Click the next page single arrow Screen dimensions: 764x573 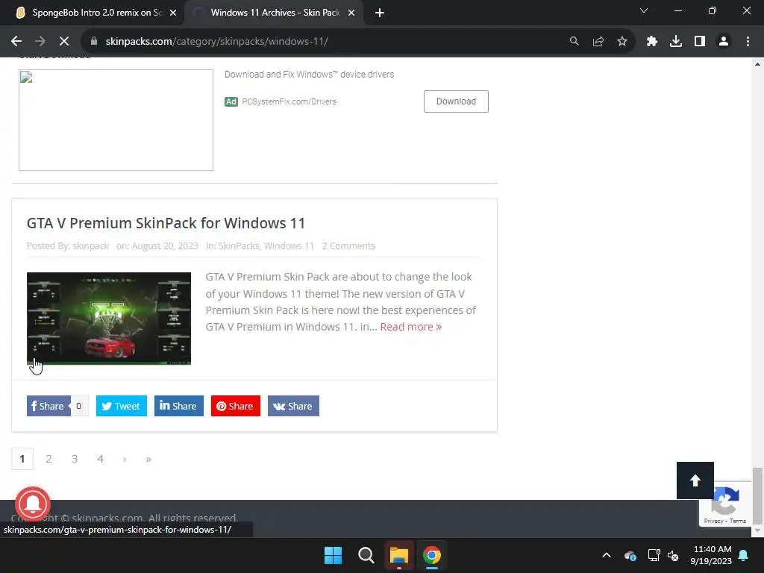tap(125, 459)
